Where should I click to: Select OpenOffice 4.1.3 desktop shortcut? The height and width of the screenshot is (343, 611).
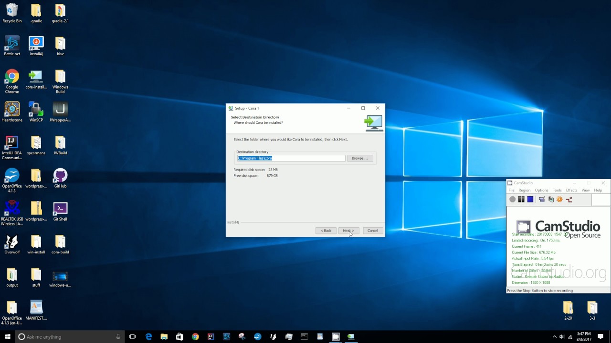12,181
